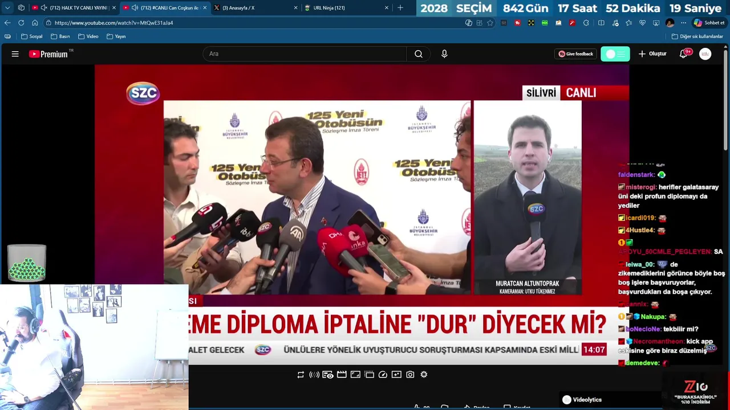The height and width of the screenshot is (410, 730).
Task: Close the URL Ninja tab
Action: [x=387, y=8]
